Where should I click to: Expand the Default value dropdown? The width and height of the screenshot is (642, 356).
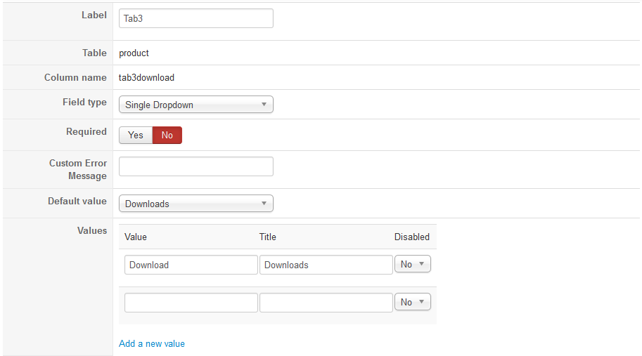click(x=195, y=204)
